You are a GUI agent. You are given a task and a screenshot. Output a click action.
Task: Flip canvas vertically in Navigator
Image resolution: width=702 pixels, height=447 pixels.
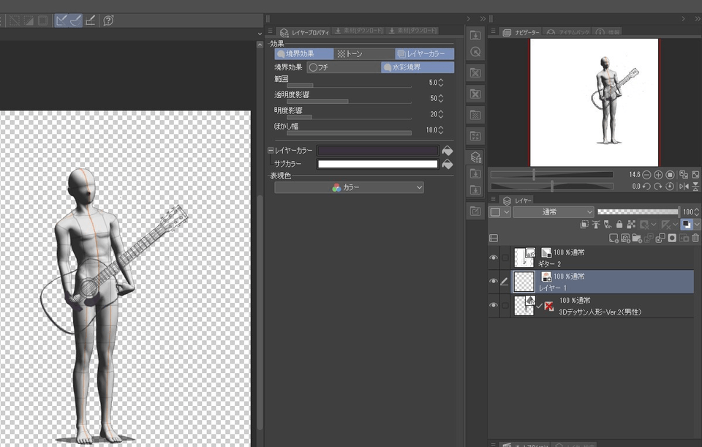(695, 187)
